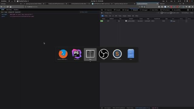Viewport: 194px width, 109px height.
Task: Click Expand All in JSON viewer
Action: pos(18,12)
